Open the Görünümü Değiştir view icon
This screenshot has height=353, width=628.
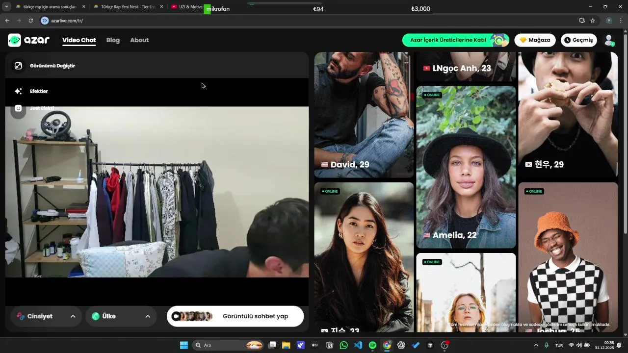18,66
